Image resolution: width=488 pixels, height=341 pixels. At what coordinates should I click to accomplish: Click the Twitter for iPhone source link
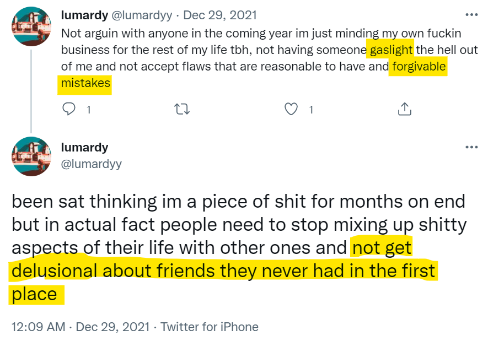point(210,327)
